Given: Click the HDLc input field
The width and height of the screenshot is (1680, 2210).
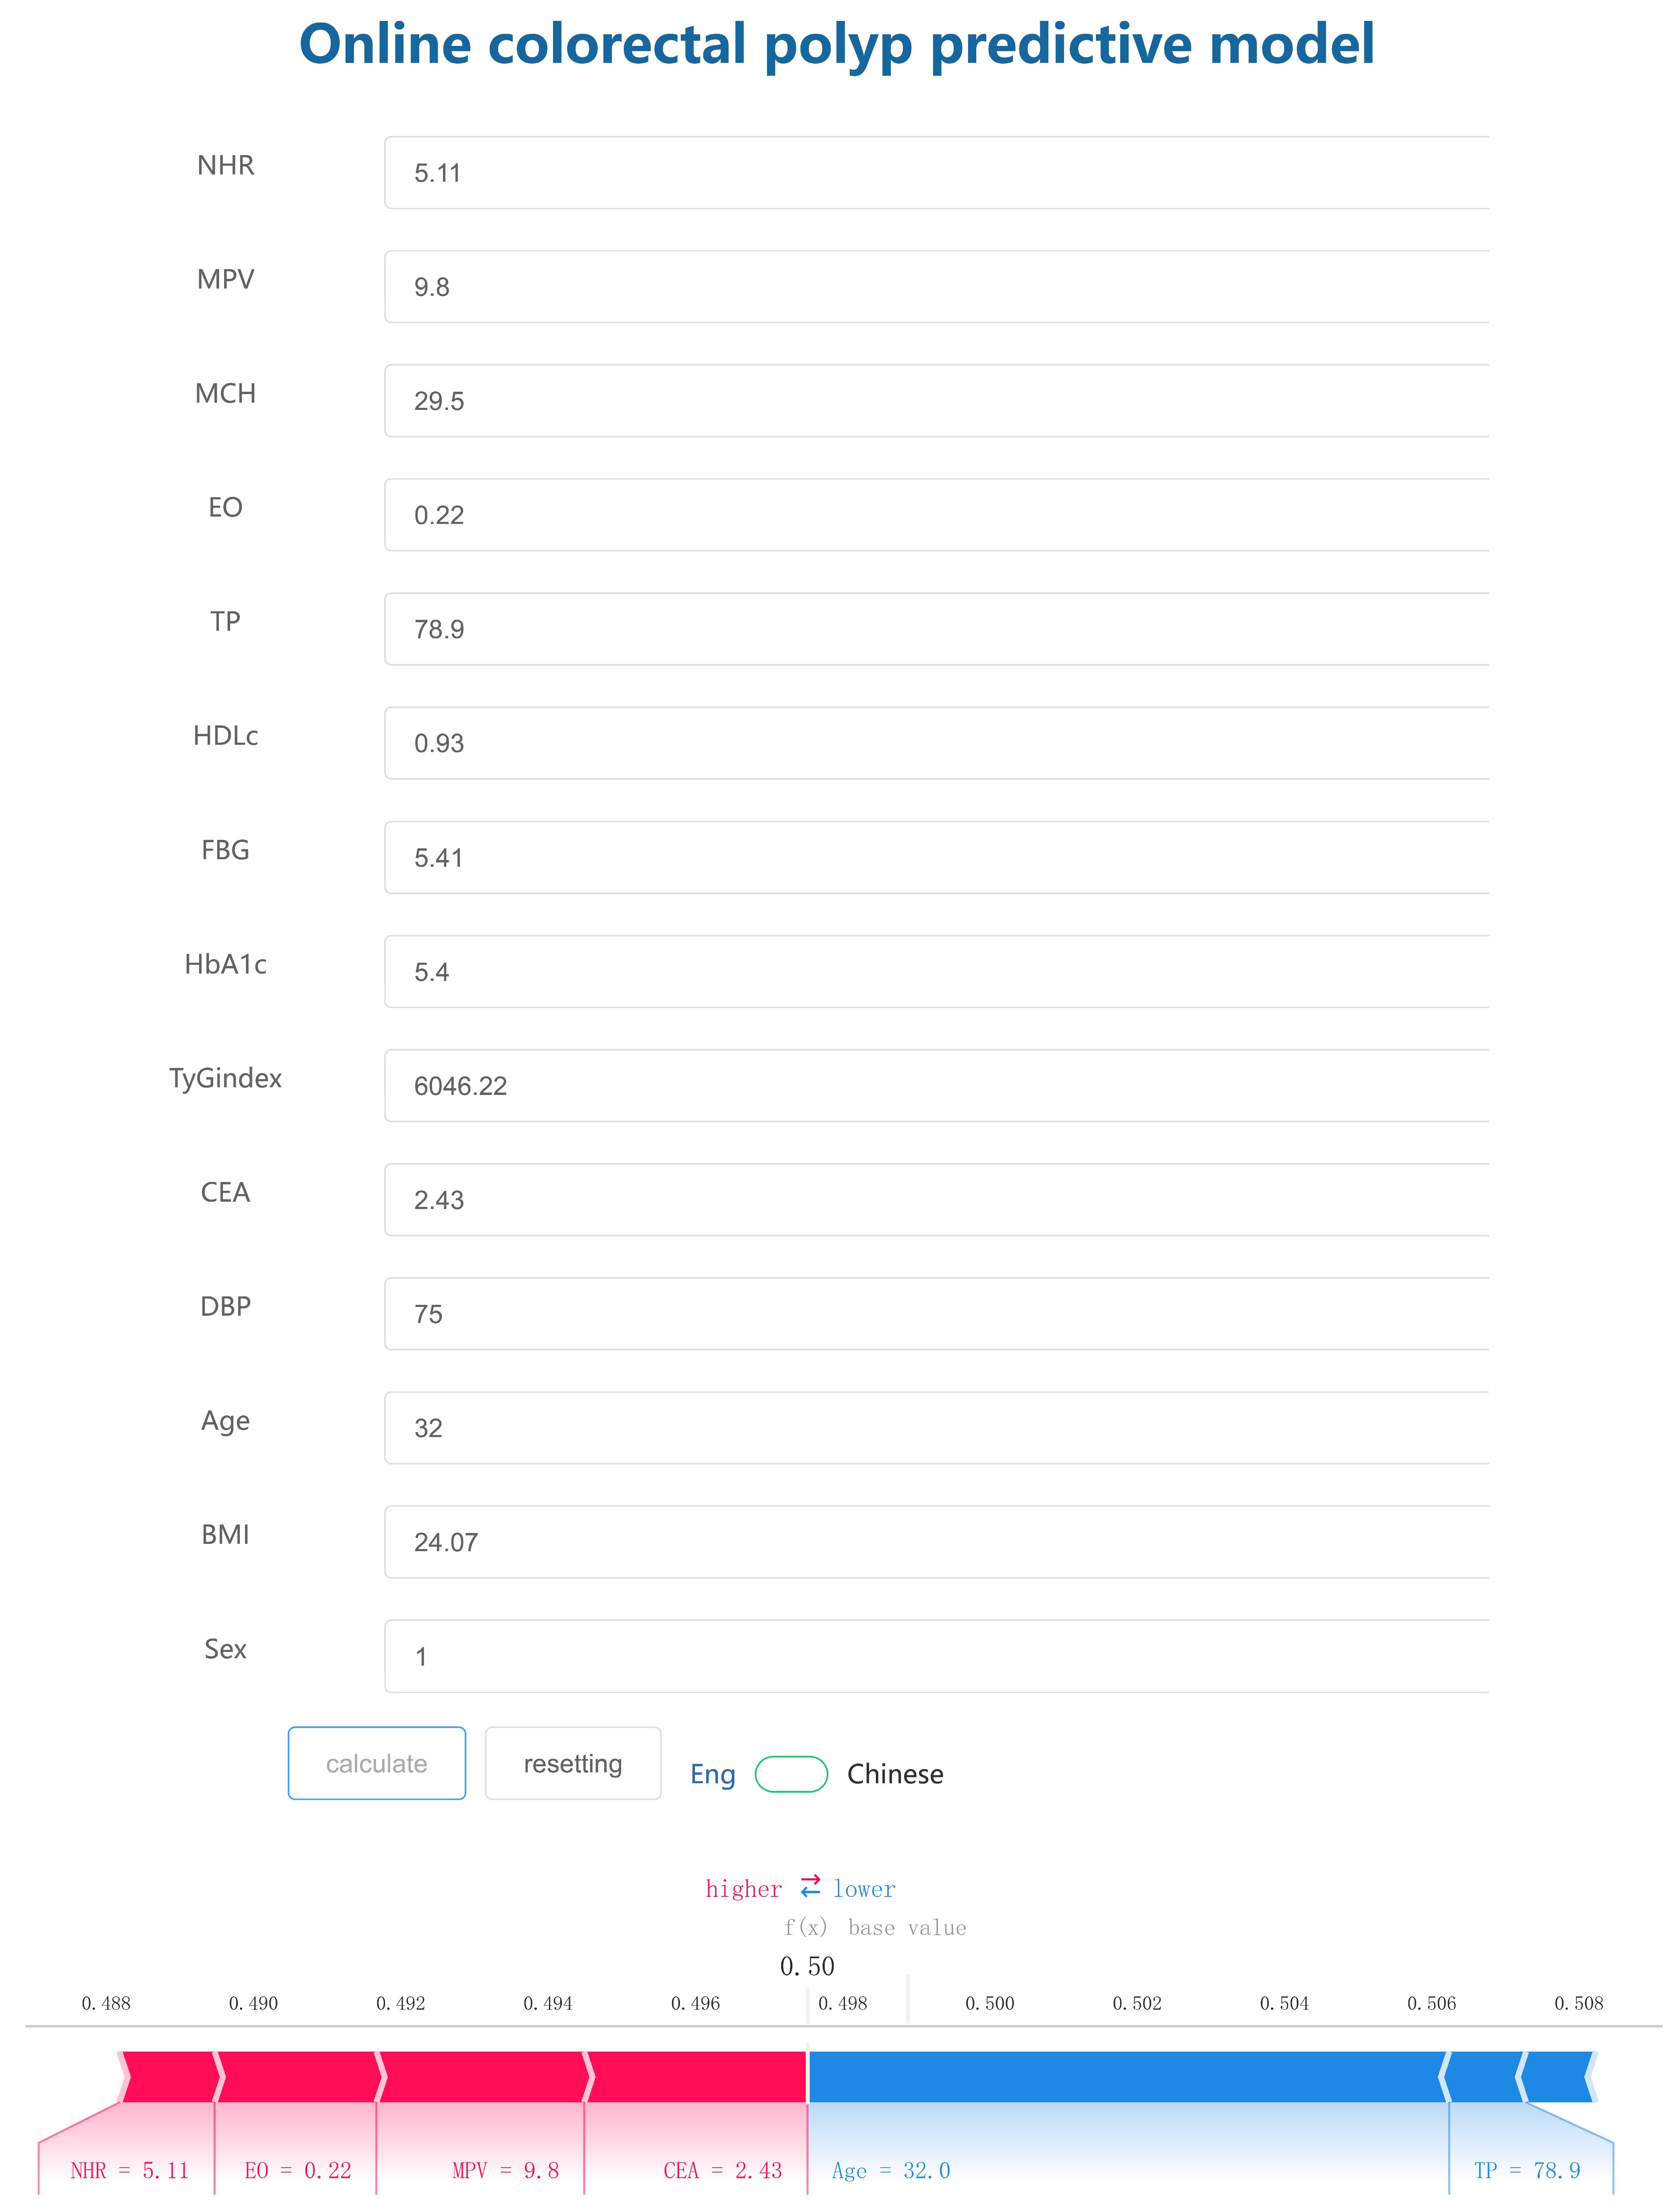Looking at the screenshot, I should tap(936, 744).
